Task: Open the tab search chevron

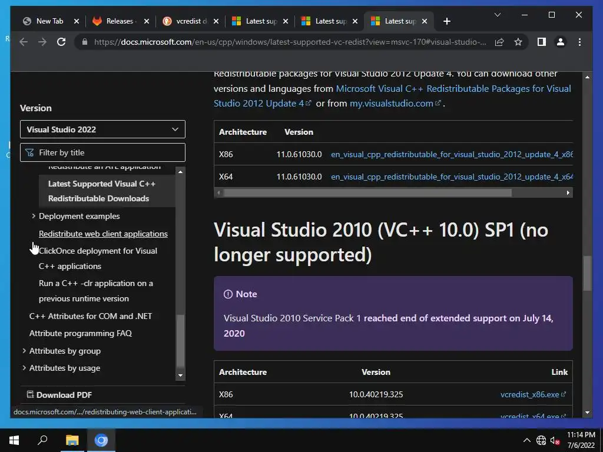Action: tap(497, 15)
